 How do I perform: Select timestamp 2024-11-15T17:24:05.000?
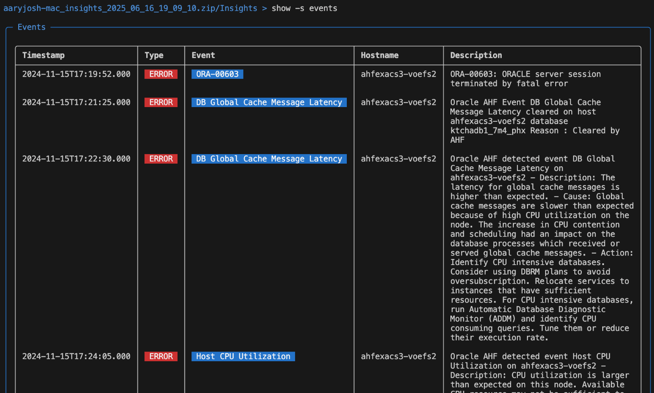click(x=76, y=356)
